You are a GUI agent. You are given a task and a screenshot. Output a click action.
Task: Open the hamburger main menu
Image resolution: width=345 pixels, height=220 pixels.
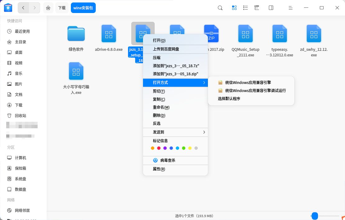tap(290, 8)
